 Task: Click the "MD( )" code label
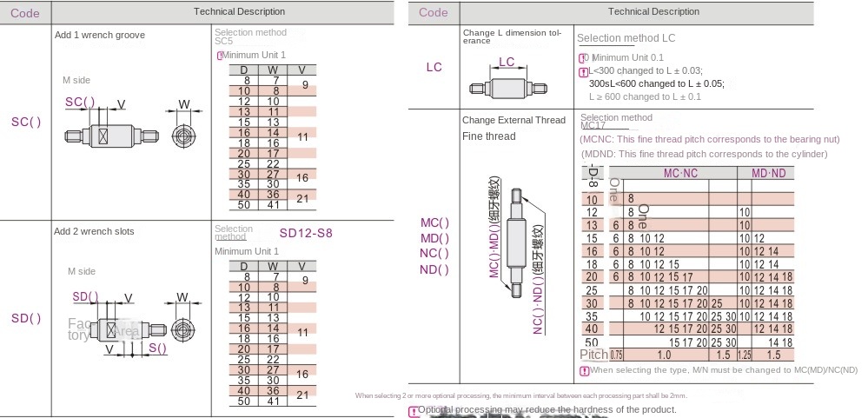(435, 239)
